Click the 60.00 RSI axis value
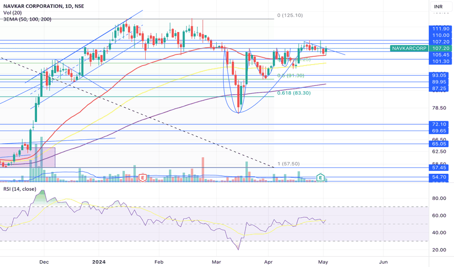Screen dimensions: 454x267 coord(439,216)
